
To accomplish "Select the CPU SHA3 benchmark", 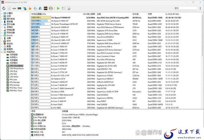I will [14, 77].
